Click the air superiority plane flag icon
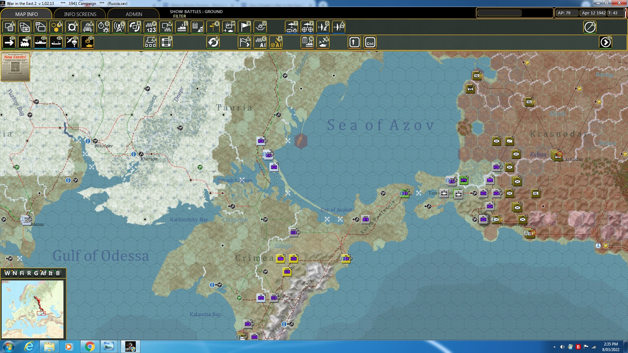 click(x=339, y=27)
